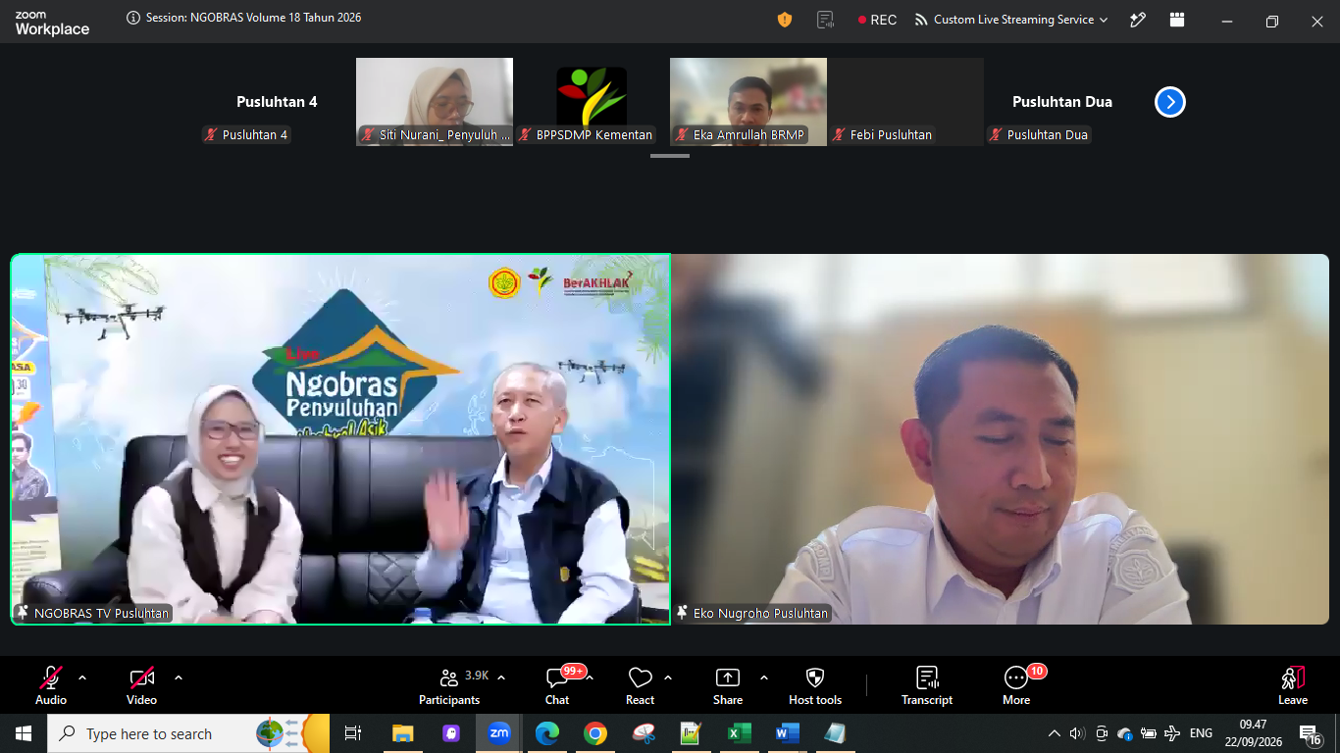Click the REC recording indicator
Viewport: 1340px width, 753px height.
coord(877,20)
